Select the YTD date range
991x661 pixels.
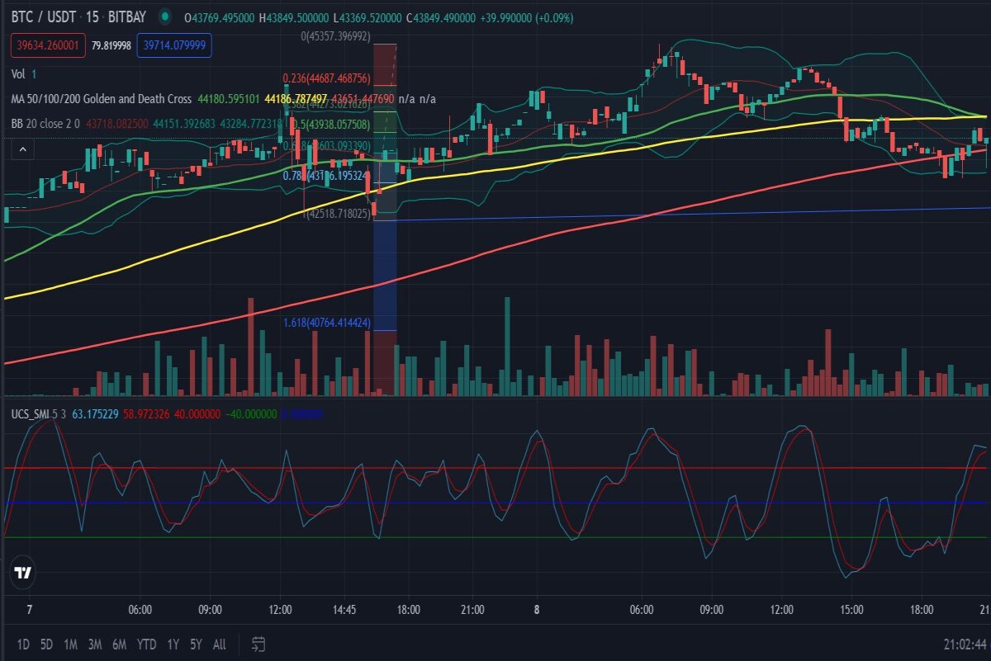pos(147,644)
